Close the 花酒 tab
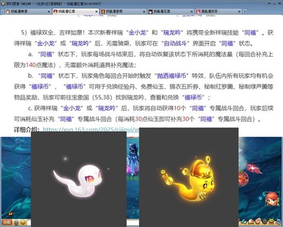The height and width of the screenshot is (227, 283). click(192, 12)
